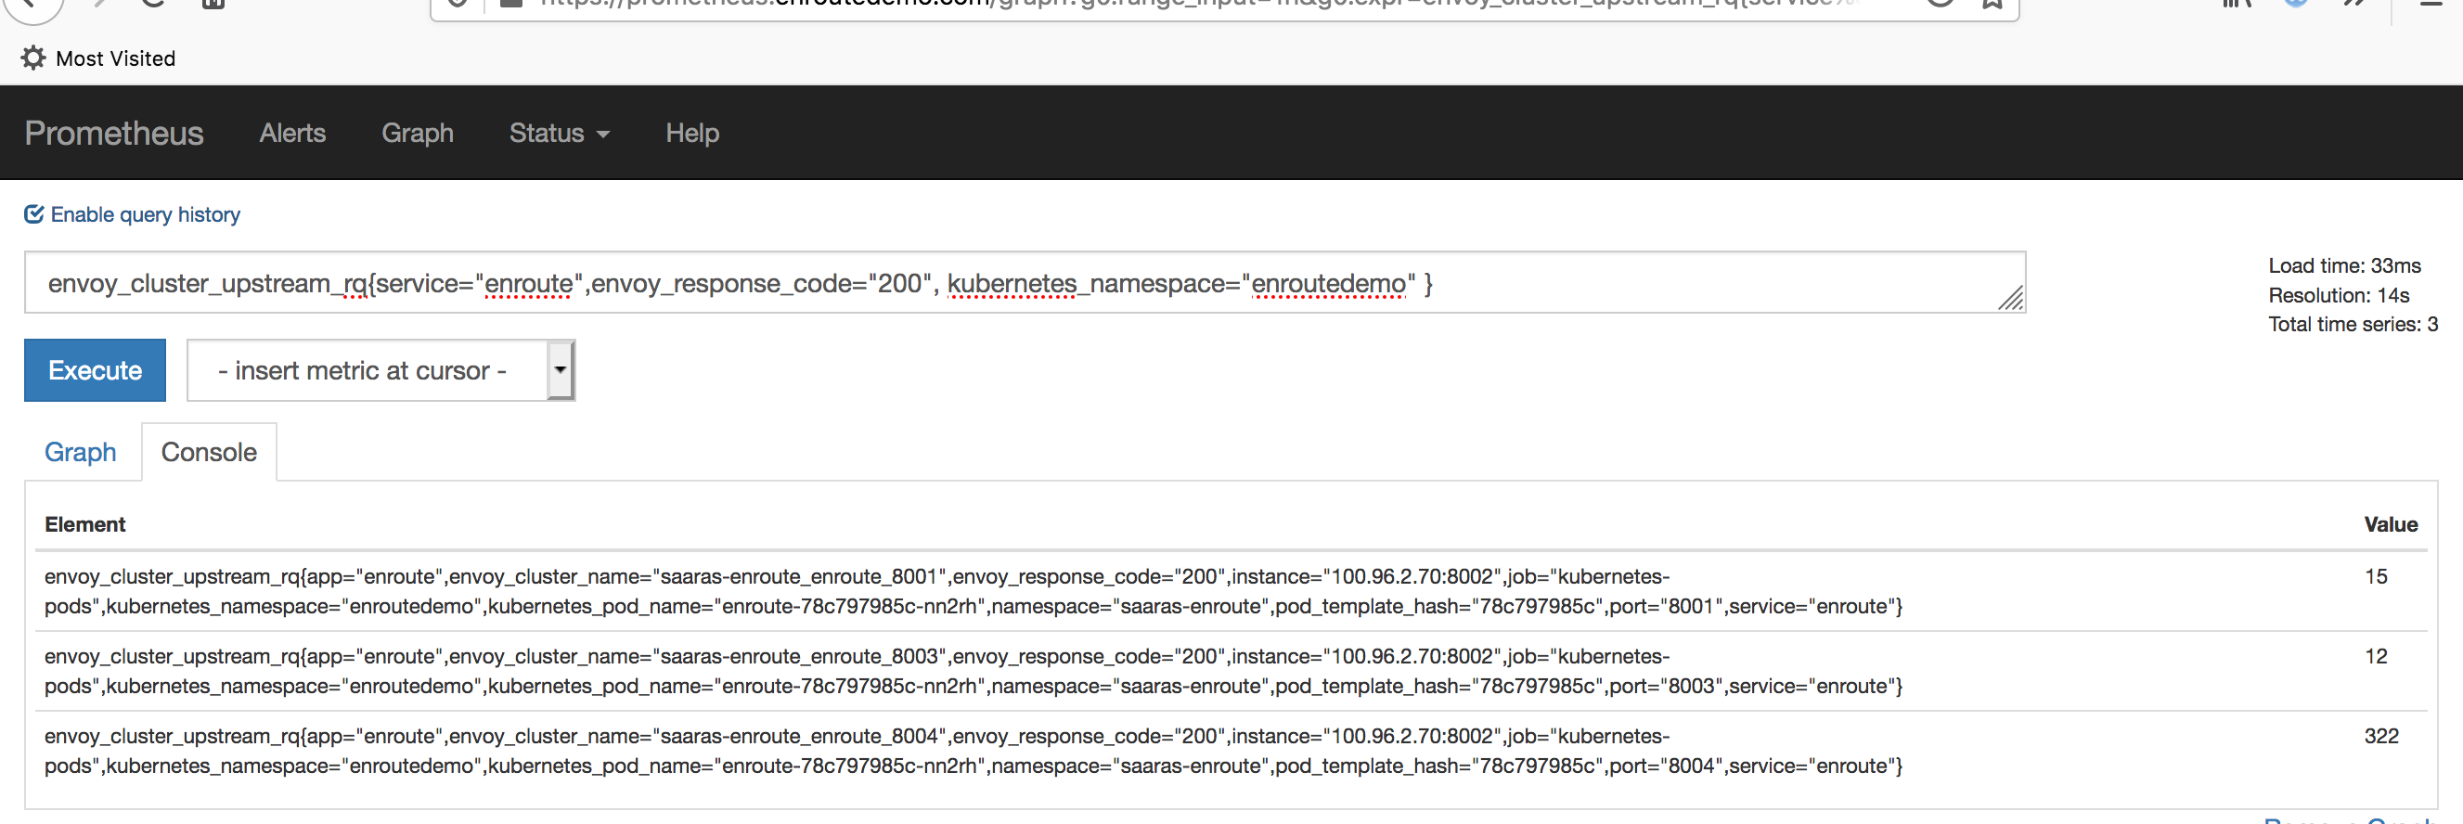
Task: Open the Most Visited bookmarks folder
Action: tap(98, 58)
